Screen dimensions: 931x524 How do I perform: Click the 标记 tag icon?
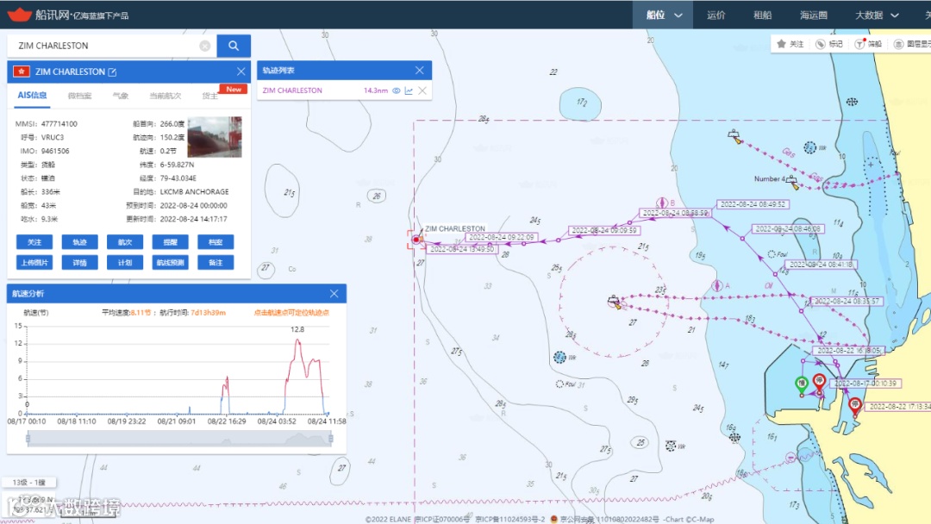point(829,44)
